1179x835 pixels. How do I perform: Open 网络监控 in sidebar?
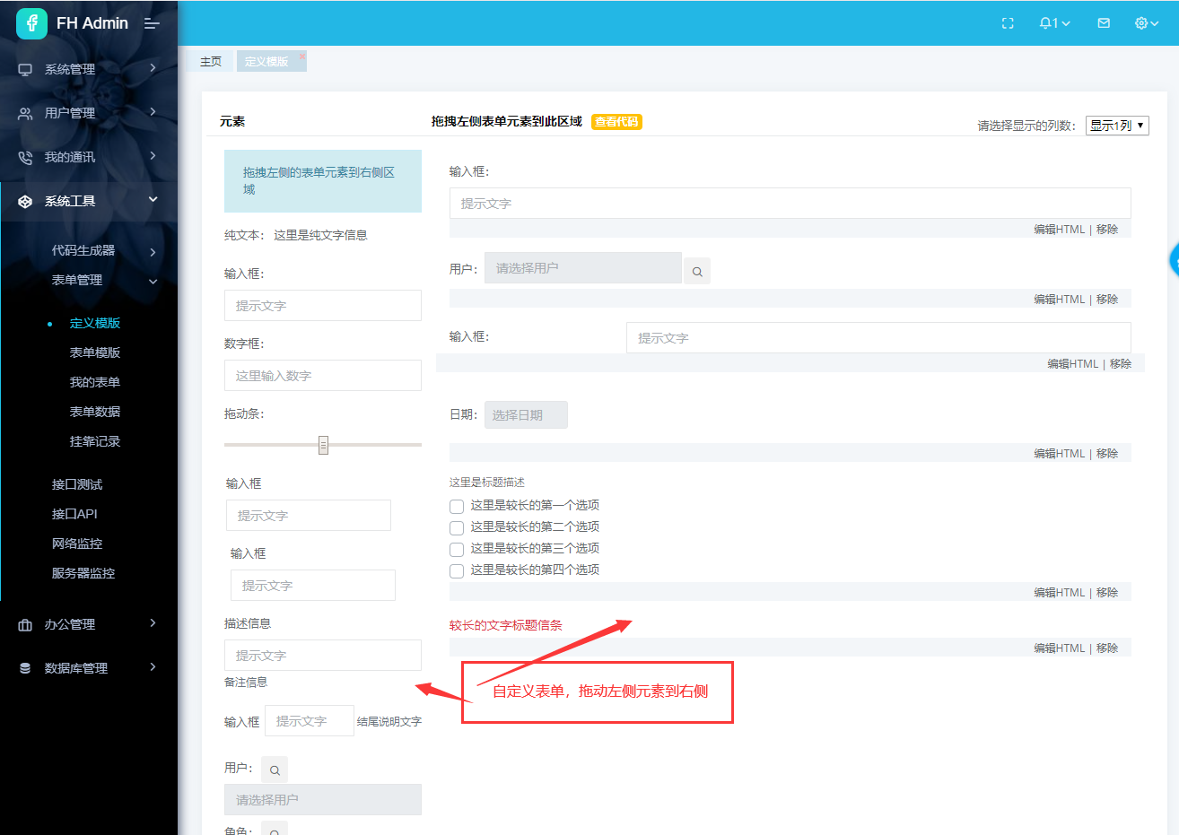[77, 544]
